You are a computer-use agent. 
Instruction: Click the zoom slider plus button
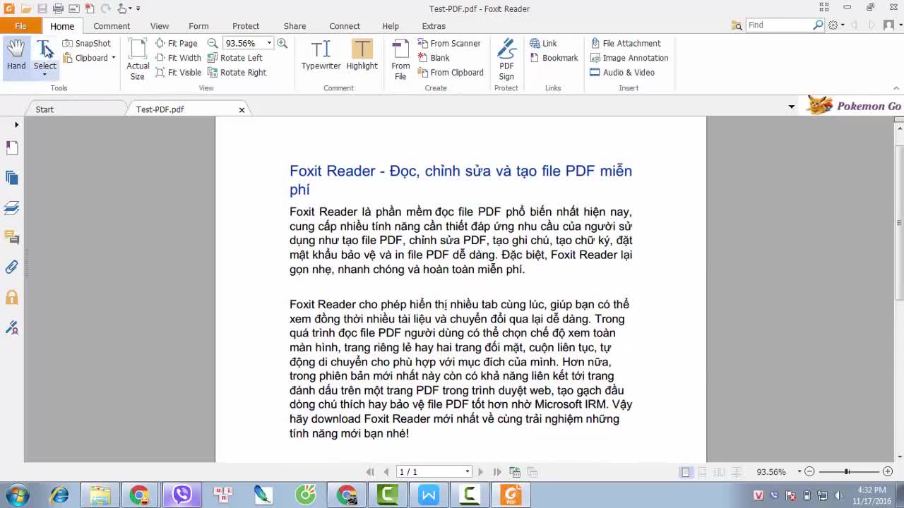(x=888, y=472)
